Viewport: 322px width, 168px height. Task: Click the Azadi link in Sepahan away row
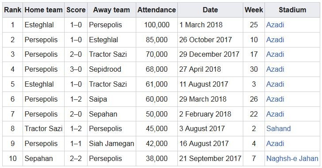pyautogui.click(x=275, y=114)
